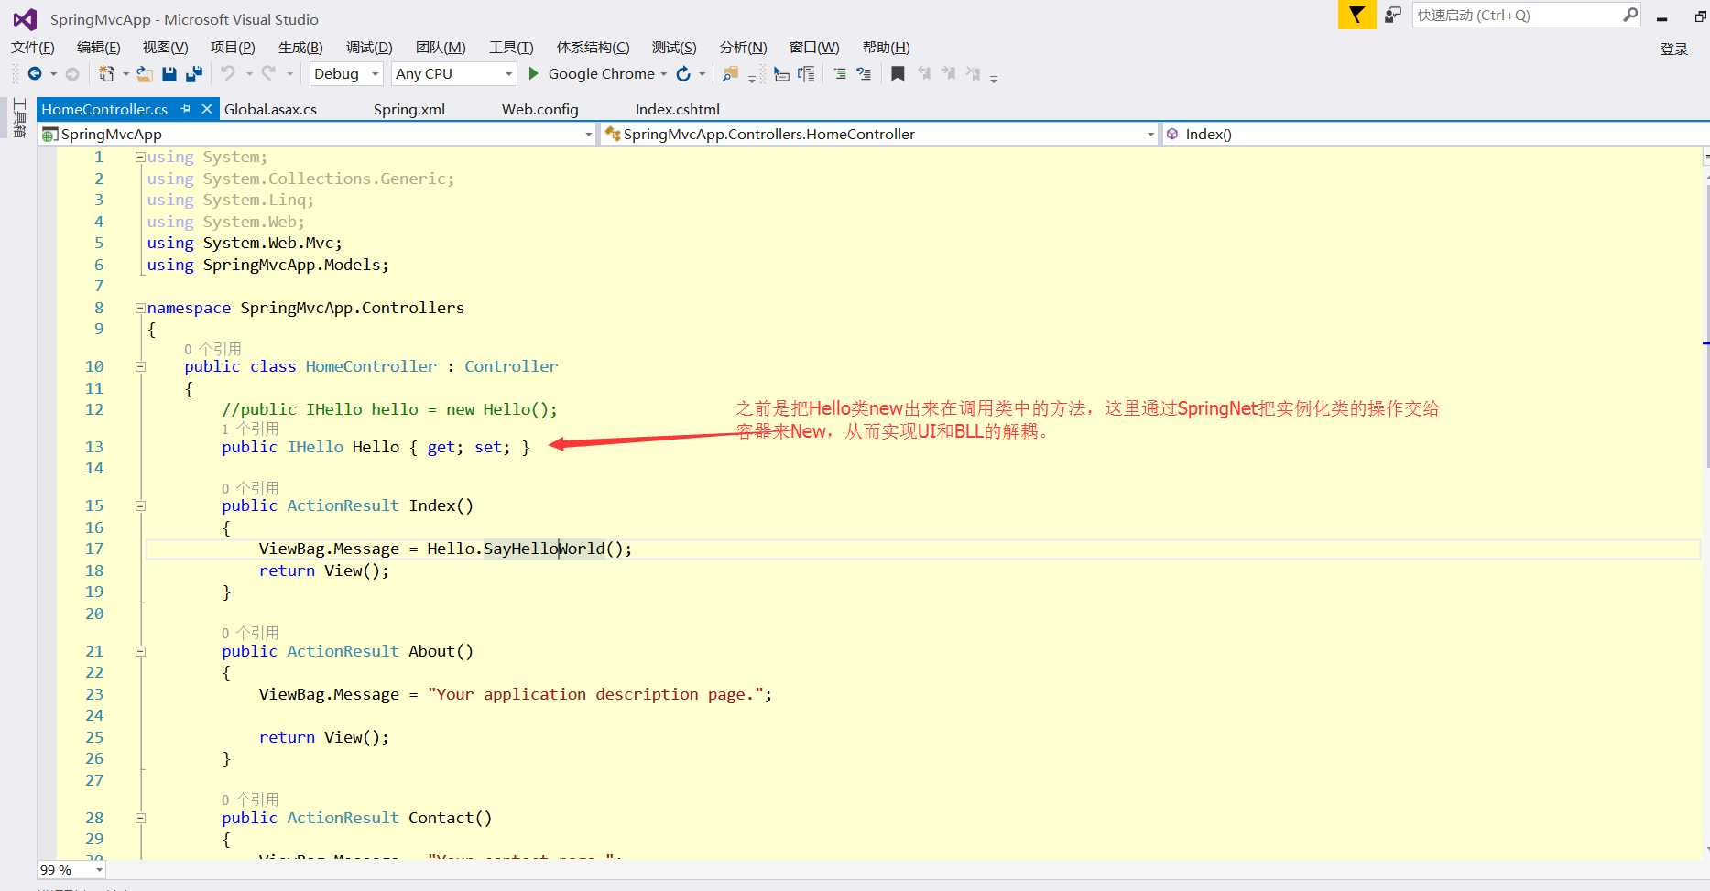Click the '1 个引用' CodeLens above Hello property

(250, 429)
